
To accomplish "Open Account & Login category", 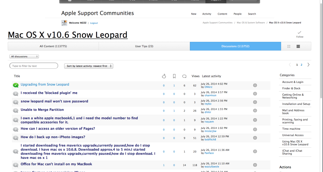I will tap(293, 82).
